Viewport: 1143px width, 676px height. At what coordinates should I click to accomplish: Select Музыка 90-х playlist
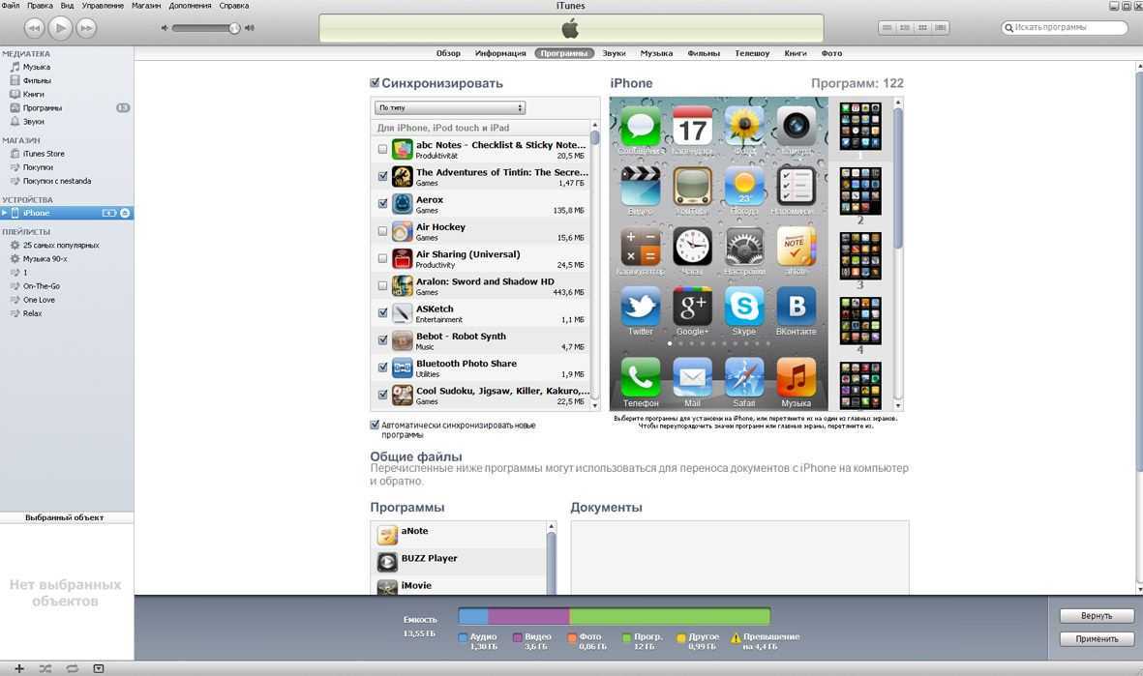coord(45,258)
